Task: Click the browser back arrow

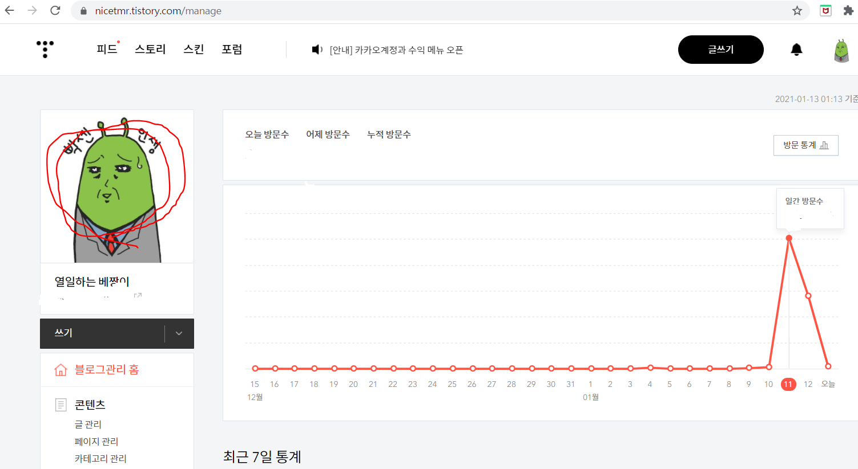Action: 10,10
